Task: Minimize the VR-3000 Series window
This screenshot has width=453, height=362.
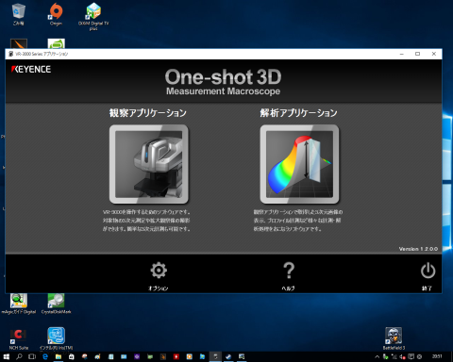Action: (402, 54)
